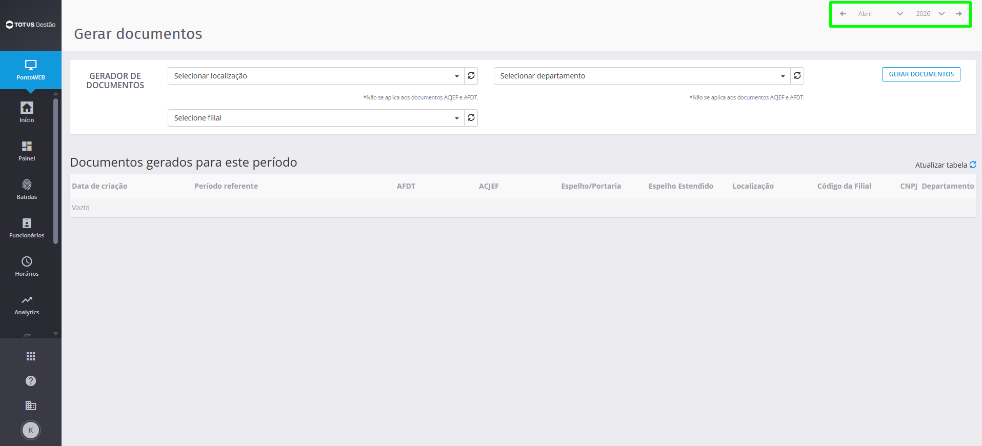Viewport: 982px width, 446px height.
Task: Open the user avatar K
Action: (31, 430)
